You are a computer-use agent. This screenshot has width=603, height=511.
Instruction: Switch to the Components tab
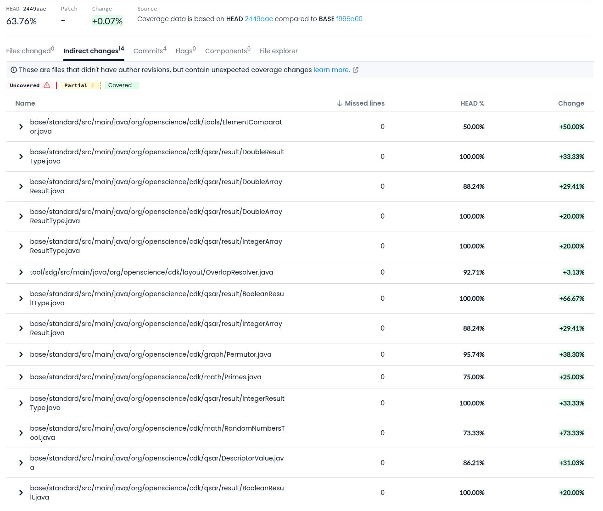click(228, 51)
